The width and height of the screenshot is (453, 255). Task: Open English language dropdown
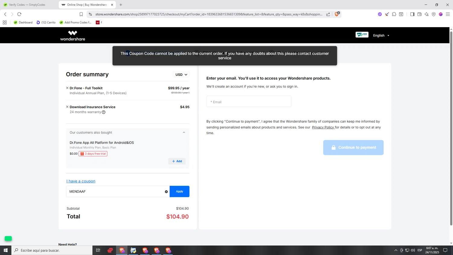pyautogui.click(x=381, y=35)
